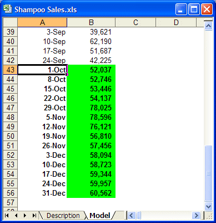The height and width of the screenshot is (223, 216).
Task: Click green cell 52,746
Action: tap(91, 79)
